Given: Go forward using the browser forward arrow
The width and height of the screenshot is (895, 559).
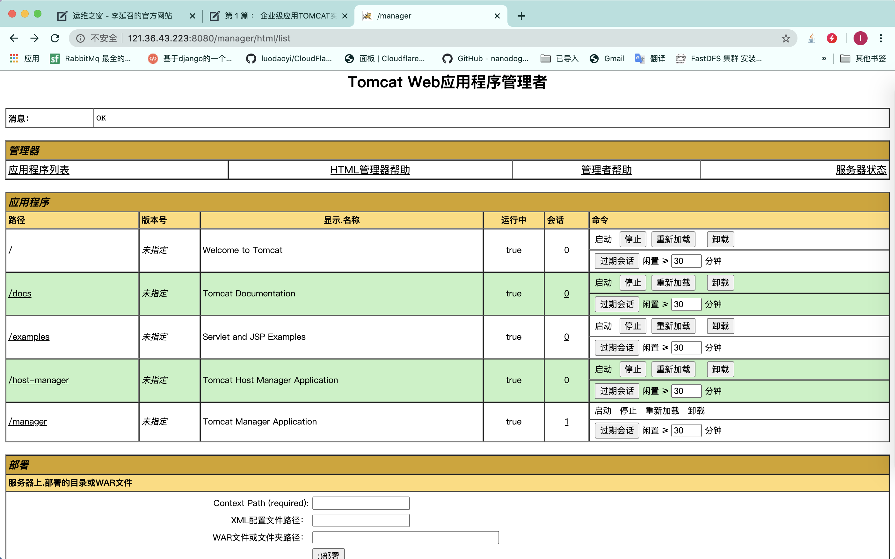Looking at the screenshot, I should (34, 38).
